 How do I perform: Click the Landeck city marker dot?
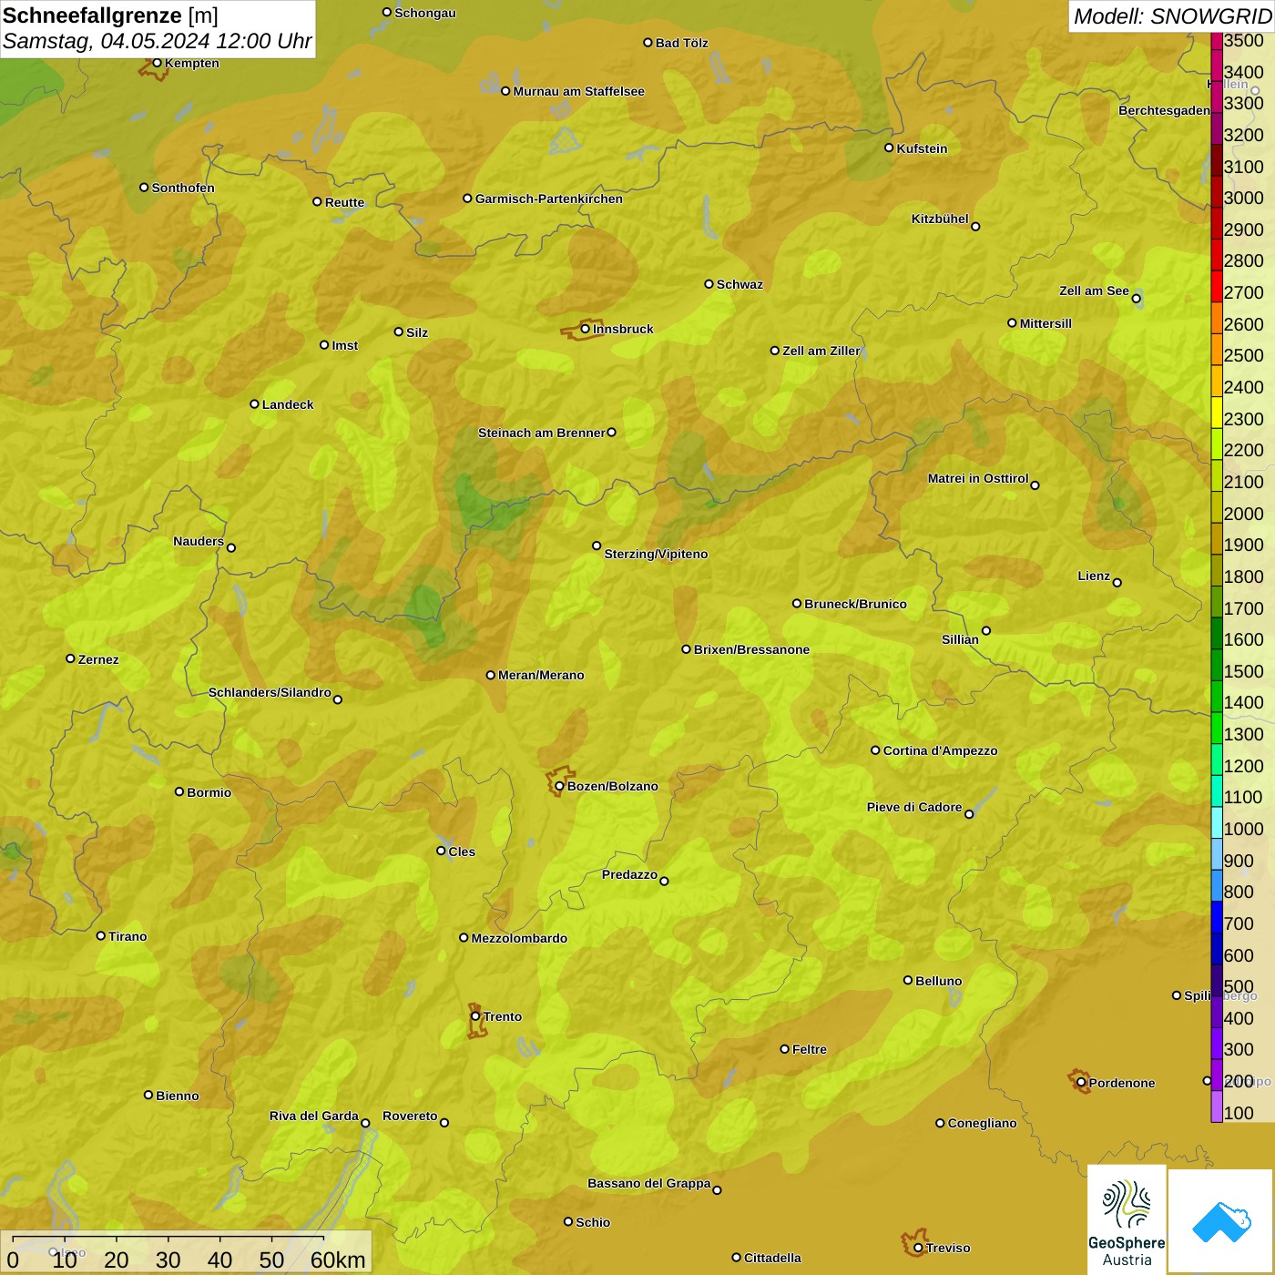[254, 403]
